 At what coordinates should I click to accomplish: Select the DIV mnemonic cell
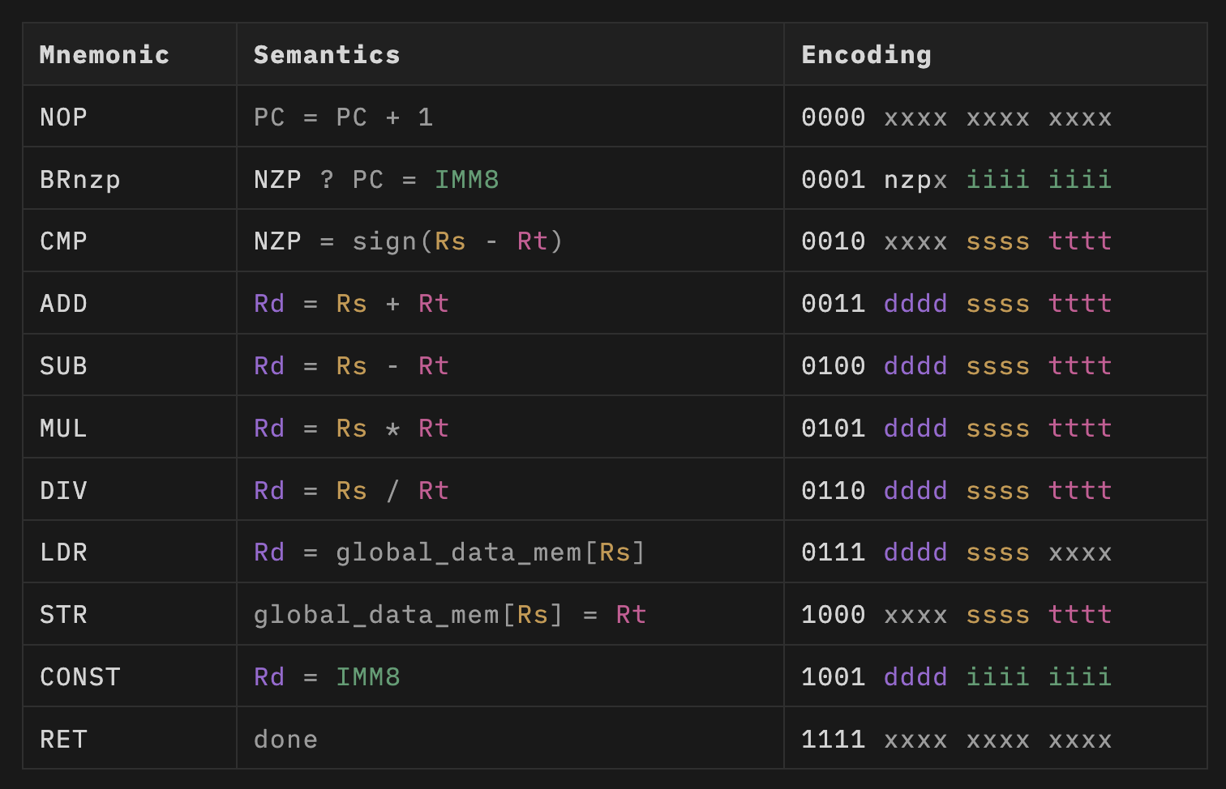pyautogui.click(x=63, y=491)
